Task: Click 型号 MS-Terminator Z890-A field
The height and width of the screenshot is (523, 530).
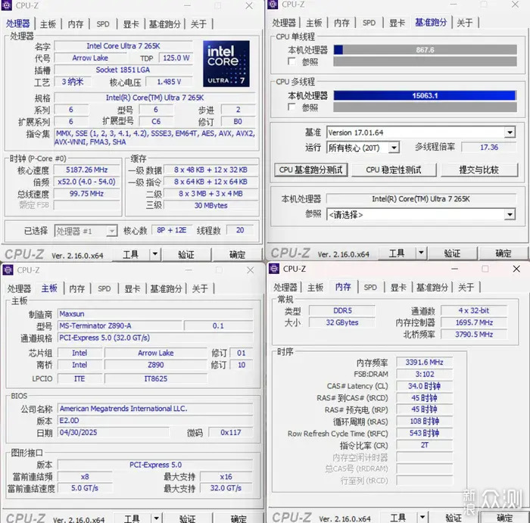Action: [120, 325]
